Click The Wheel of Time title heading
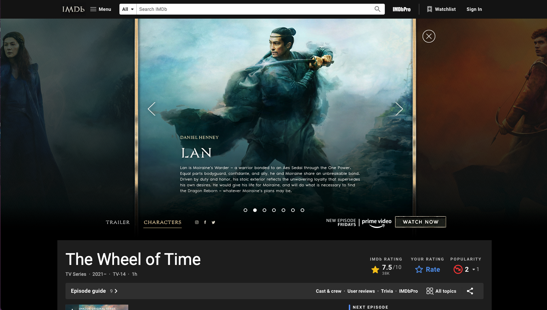Image resolution: width=547 pixels, height=310 pixels. 133,259
